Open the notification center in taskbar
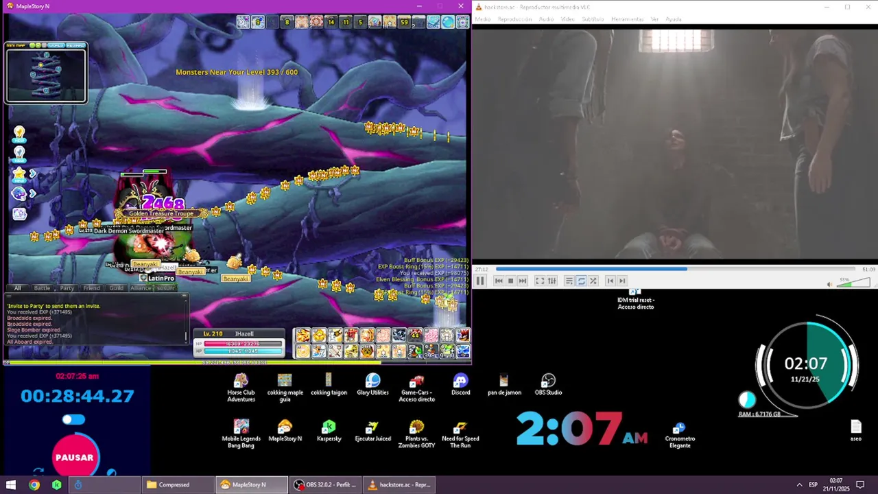Viewport: 878px width, 494px height. pos(860,484)
